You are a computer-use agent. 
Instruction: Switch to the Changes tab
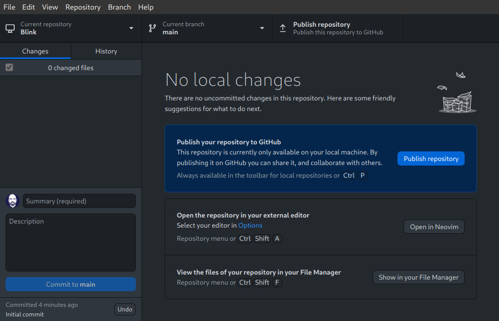point(35,51)
